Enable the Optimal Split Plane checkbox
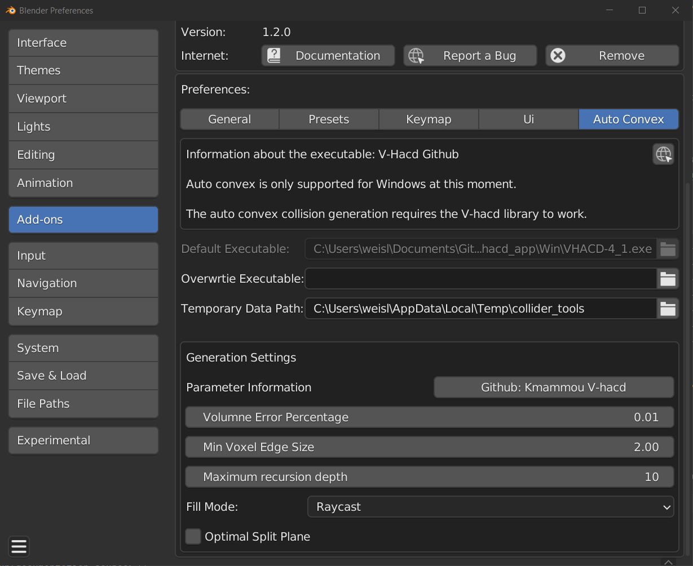 coord(193,537)
